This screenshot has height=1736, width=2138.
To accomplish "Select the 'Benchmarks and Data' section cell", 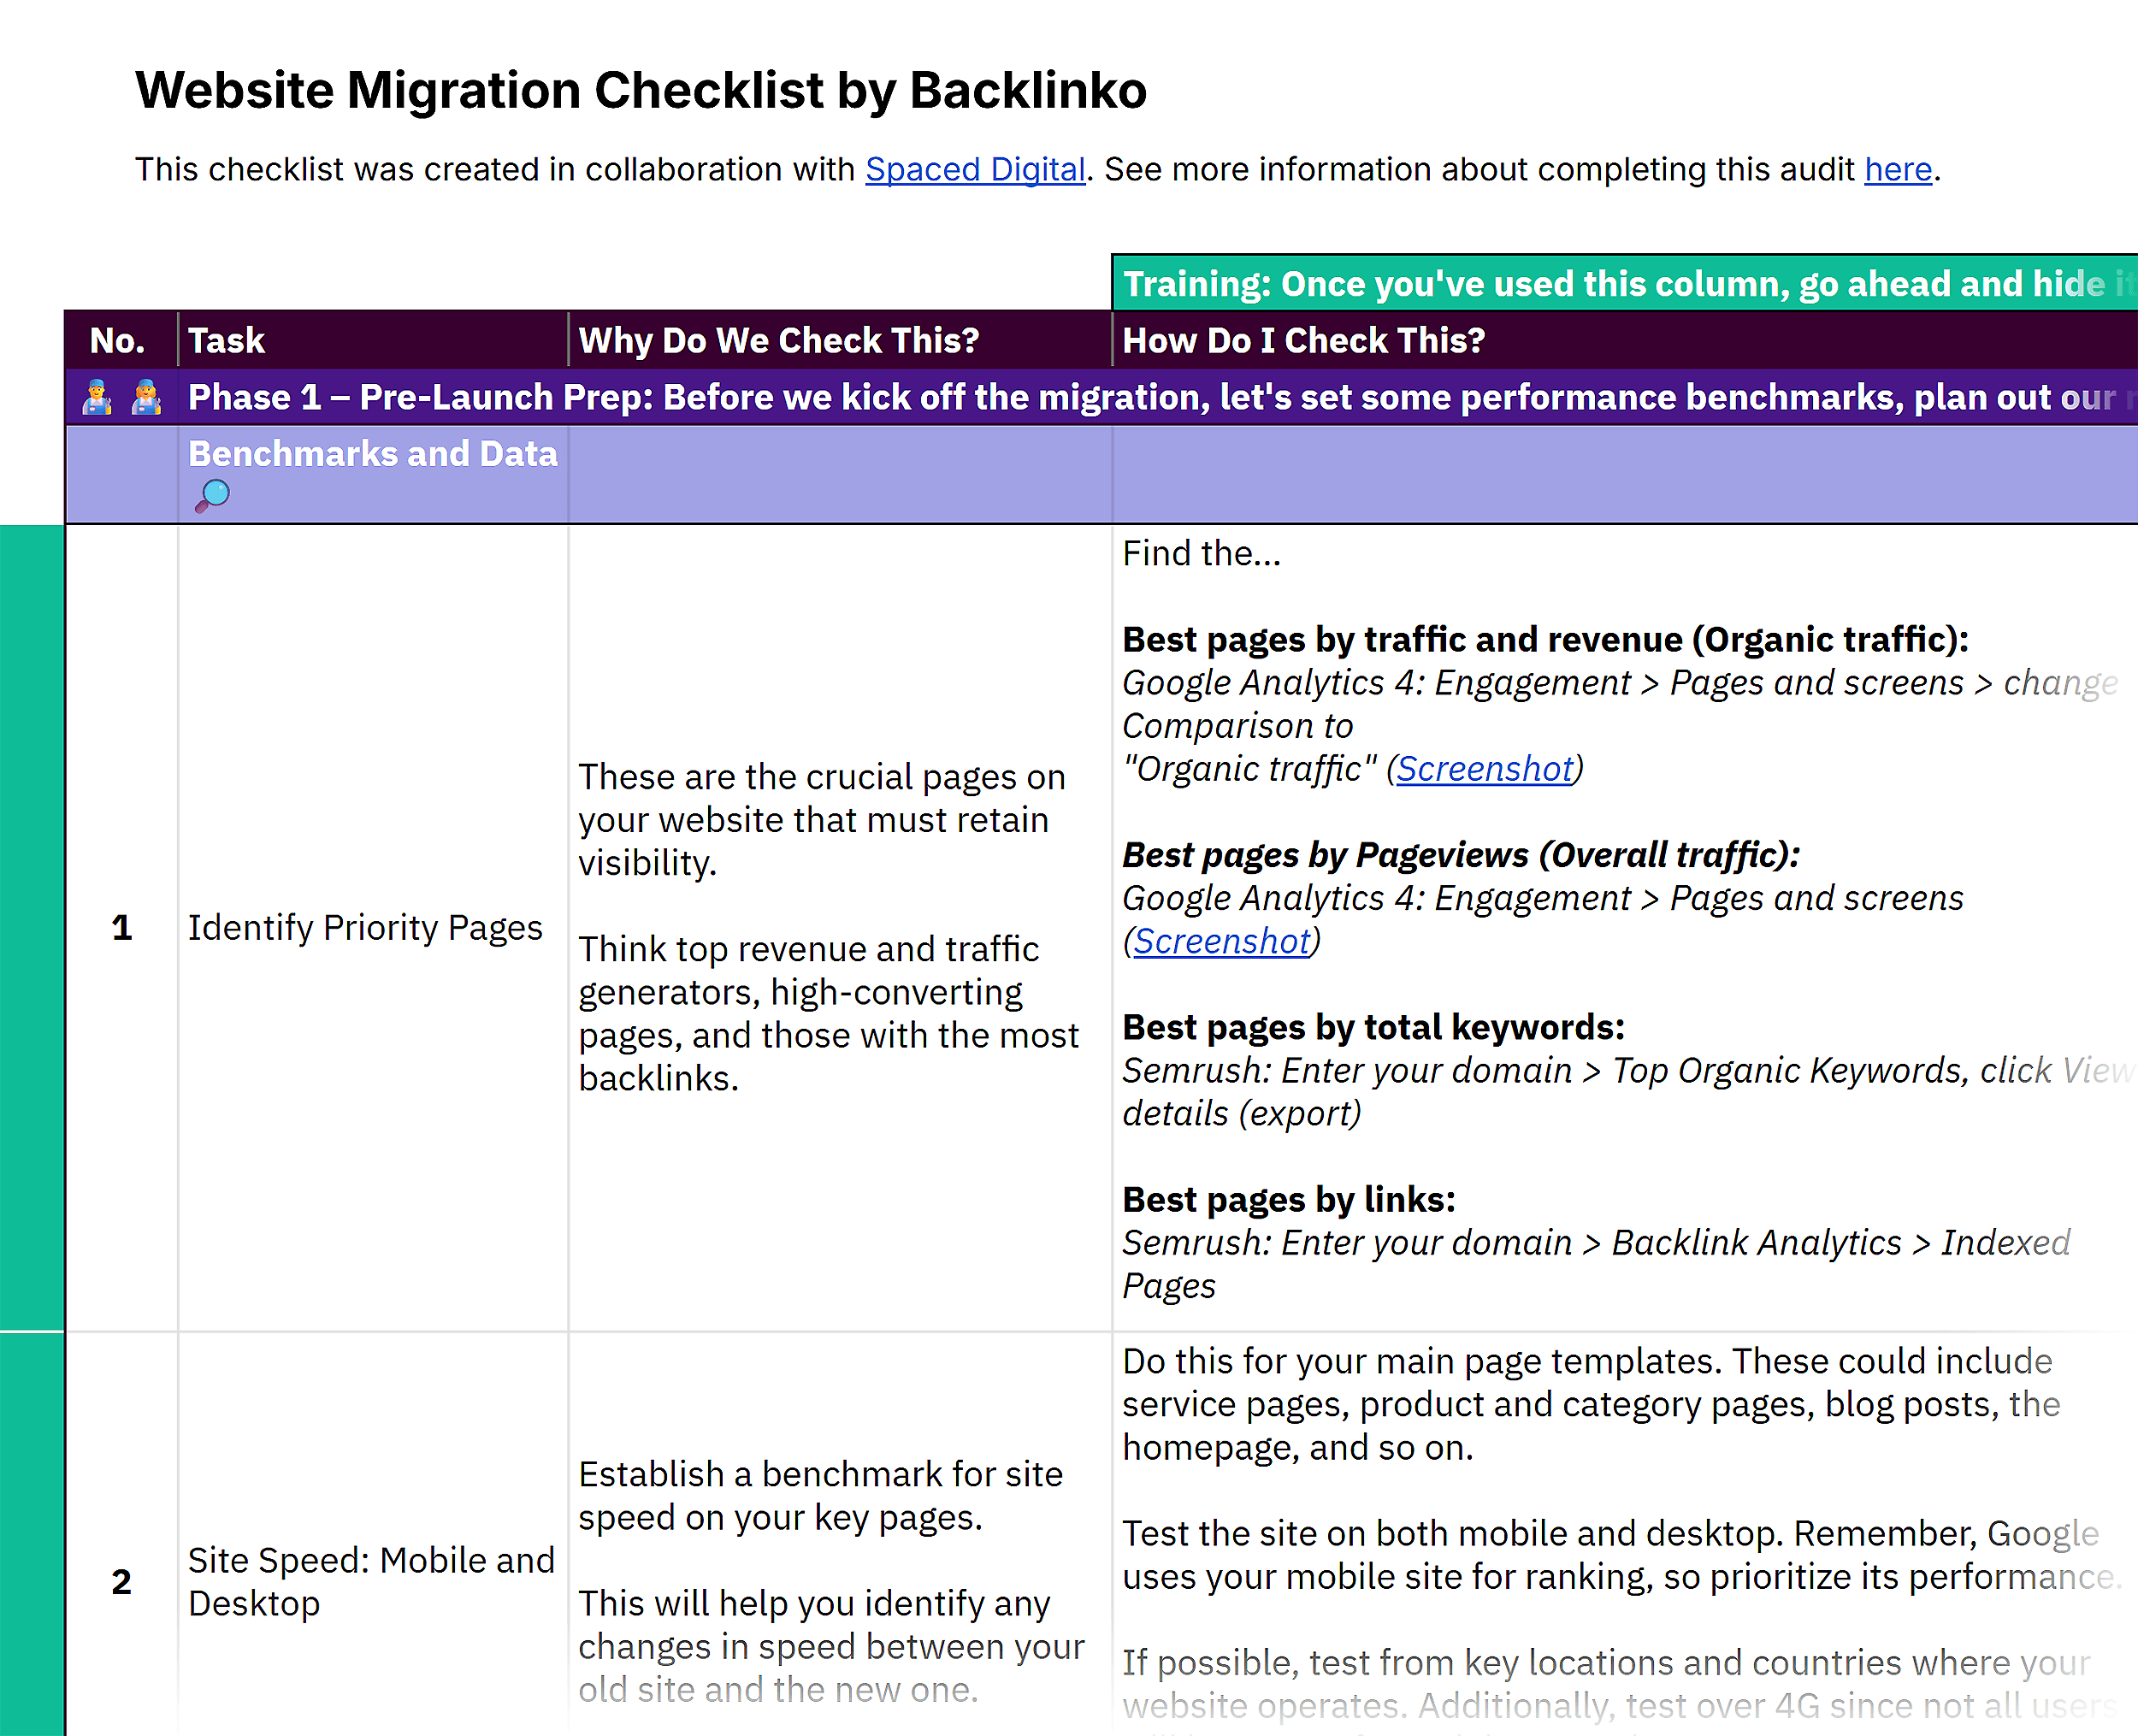I will pyautogui.click(x=373, y=474).
